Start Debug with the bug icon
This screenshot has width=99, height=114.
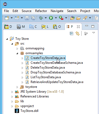pos(41,18)
